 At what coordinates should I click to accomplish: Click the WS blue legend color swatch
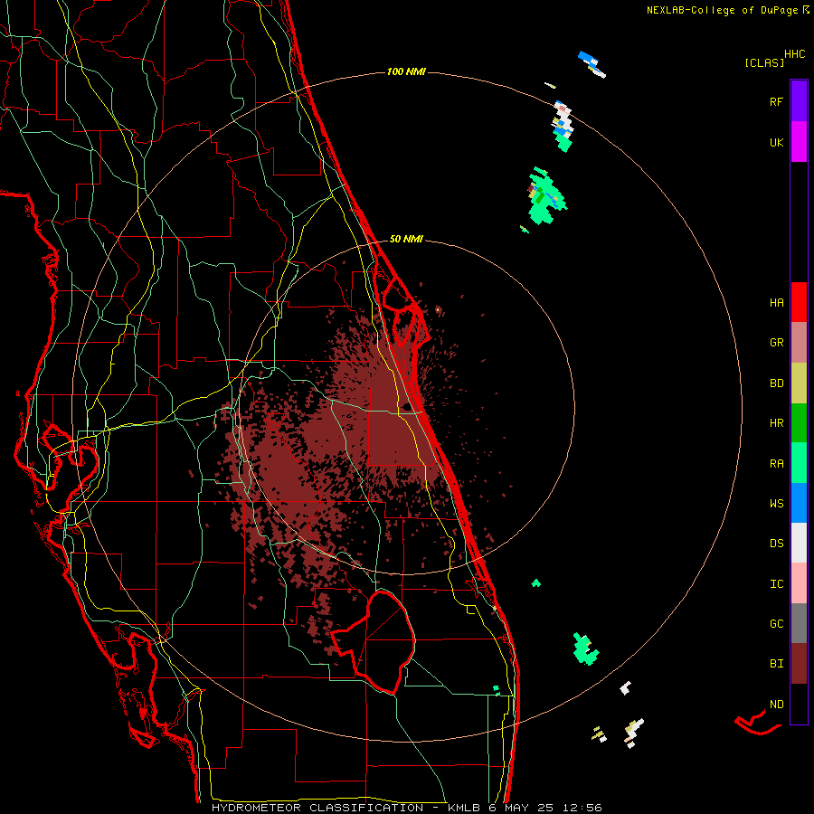(799, 503)
